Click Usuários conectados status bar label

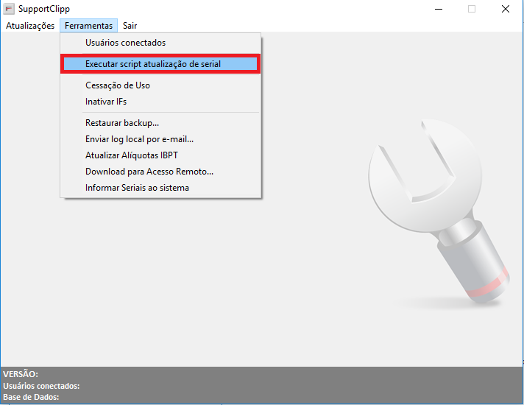(41, 386)
